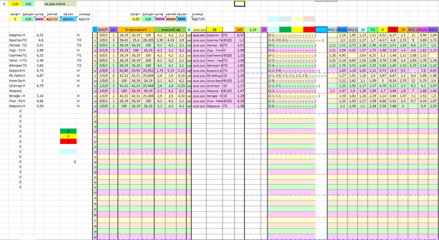This screenshot has height=240, width=439.
Task: Select the odds cell with value 9,2
Action: pyautogui.click(x=413, y=86)
